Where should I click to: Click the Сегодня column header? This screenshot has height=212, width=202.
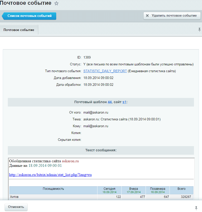[x=109, y=189]
